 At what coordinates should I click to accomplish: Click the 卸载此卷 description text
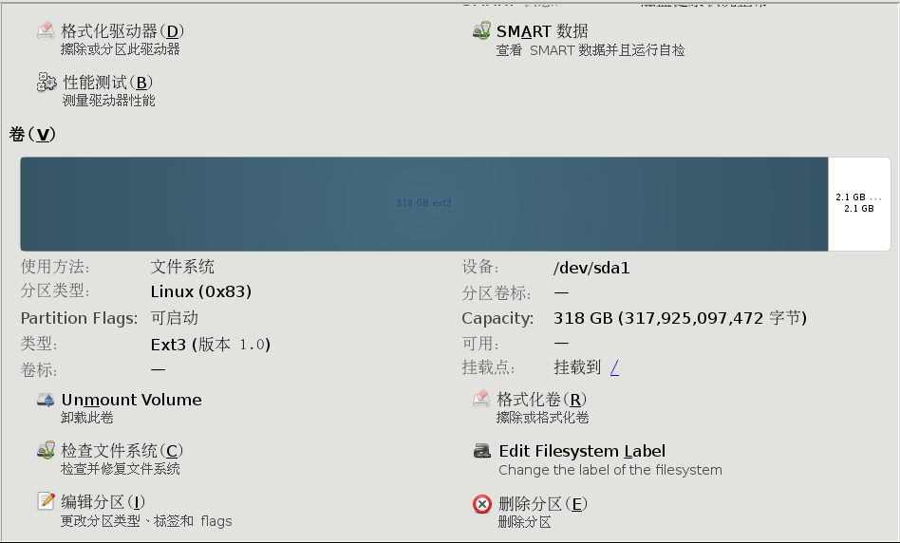tap(87, 418)
